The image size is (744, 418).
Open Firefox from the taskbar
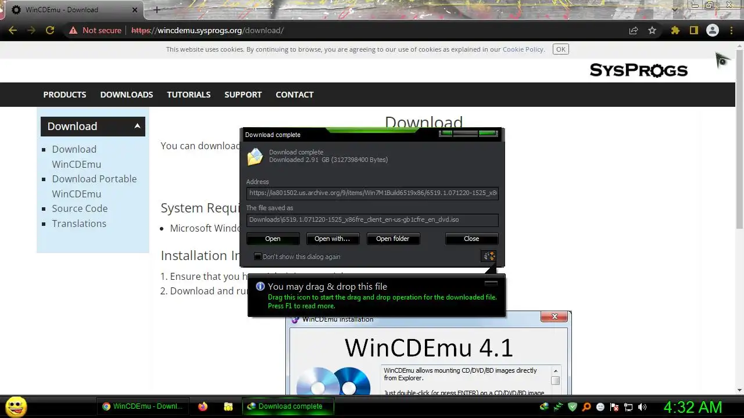[202, 406]
